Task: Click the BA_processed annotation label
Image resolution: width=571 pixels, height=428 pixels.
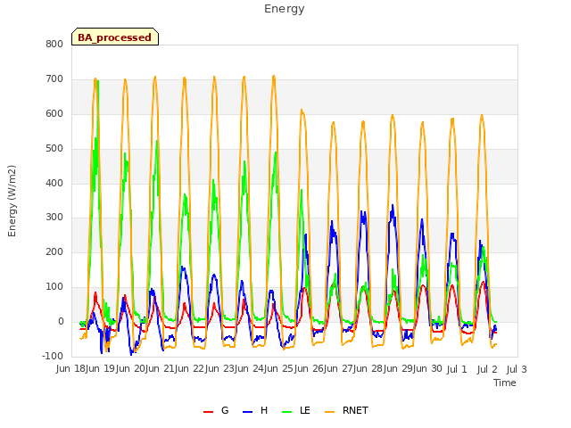Action: pyautogui.click(x=115, y=37)
